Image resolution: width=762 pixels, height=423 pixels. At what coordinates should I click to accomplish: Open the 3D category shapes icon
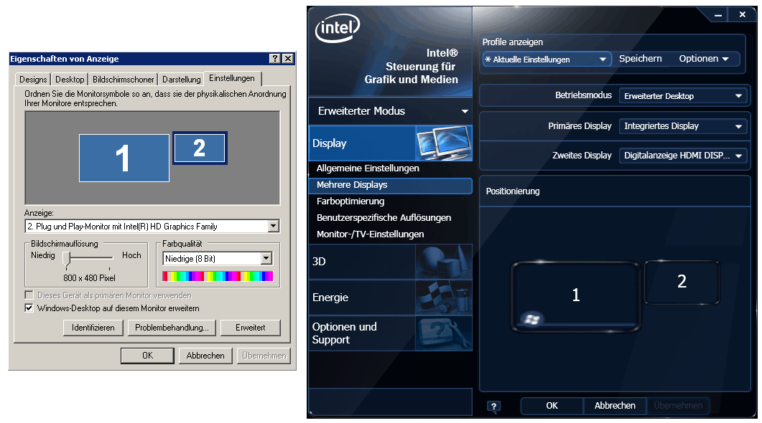(444, 262)
